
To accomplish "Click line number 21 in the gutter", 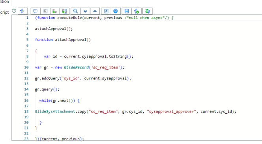I will (x=26, y=128).
